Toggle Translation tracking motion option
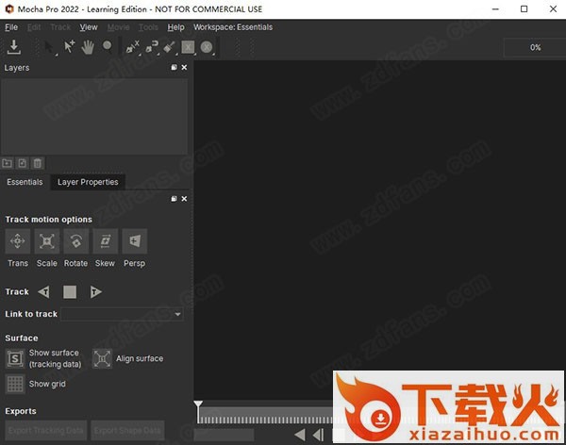 point(18,241)
